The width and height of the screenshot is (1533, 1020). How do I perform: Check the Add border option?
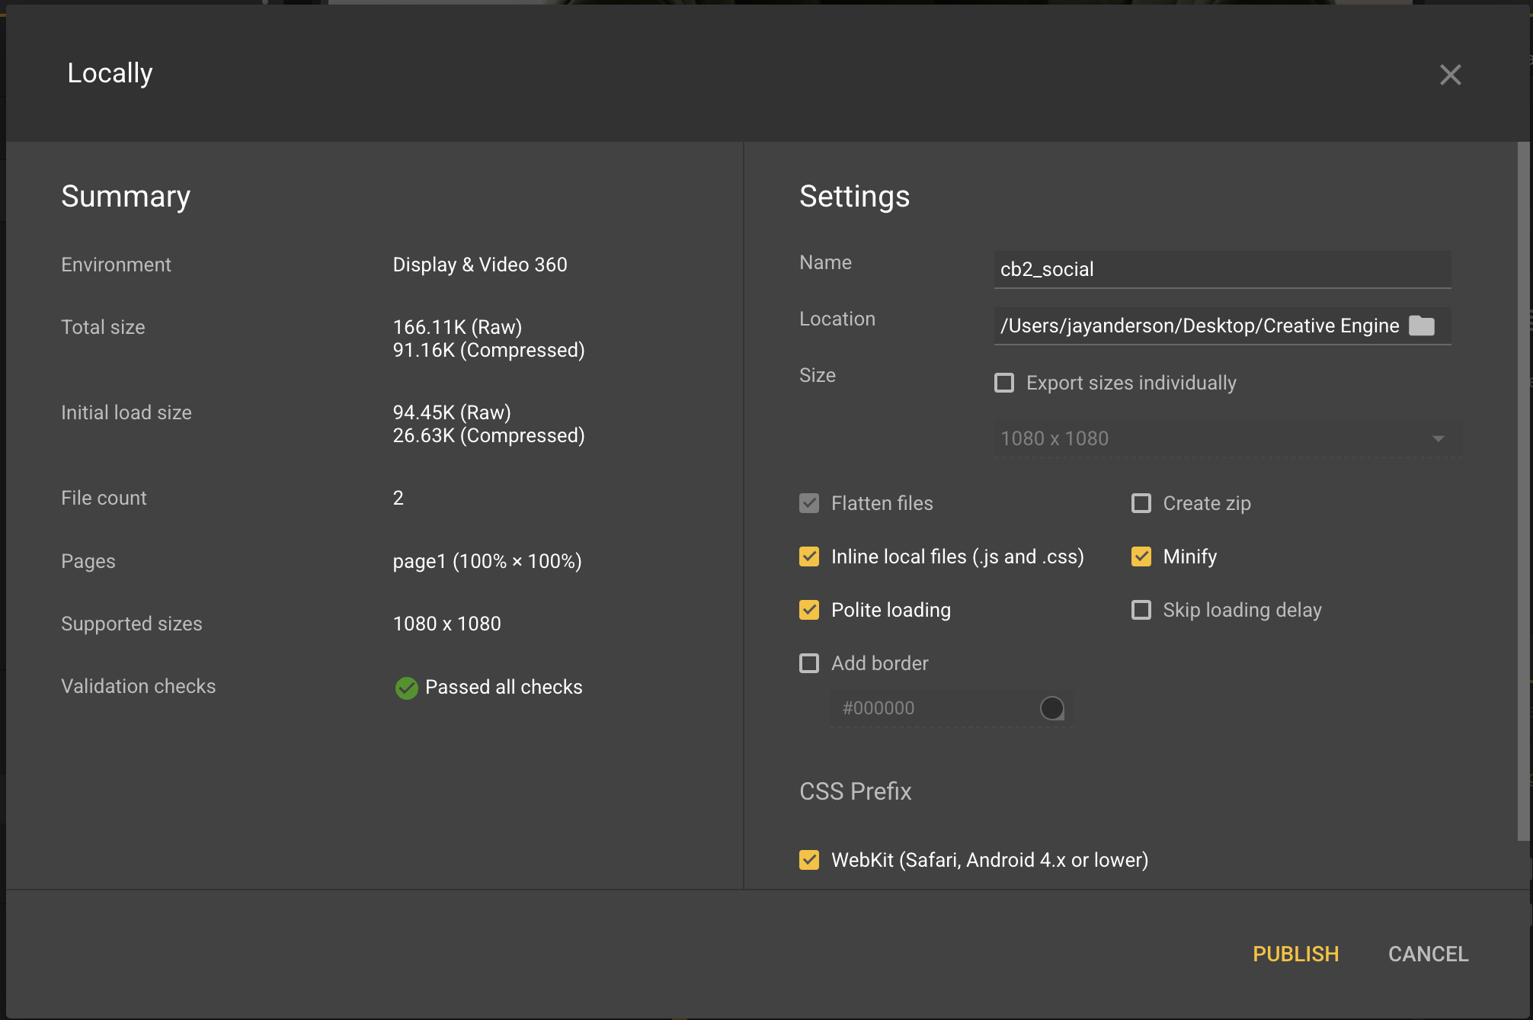click(808, 663)
